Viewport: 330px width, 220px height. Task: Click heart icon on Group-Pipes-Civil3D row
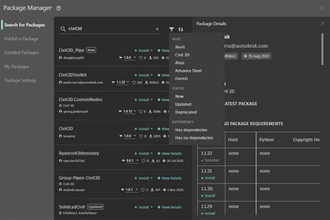(x=143, y=190)
